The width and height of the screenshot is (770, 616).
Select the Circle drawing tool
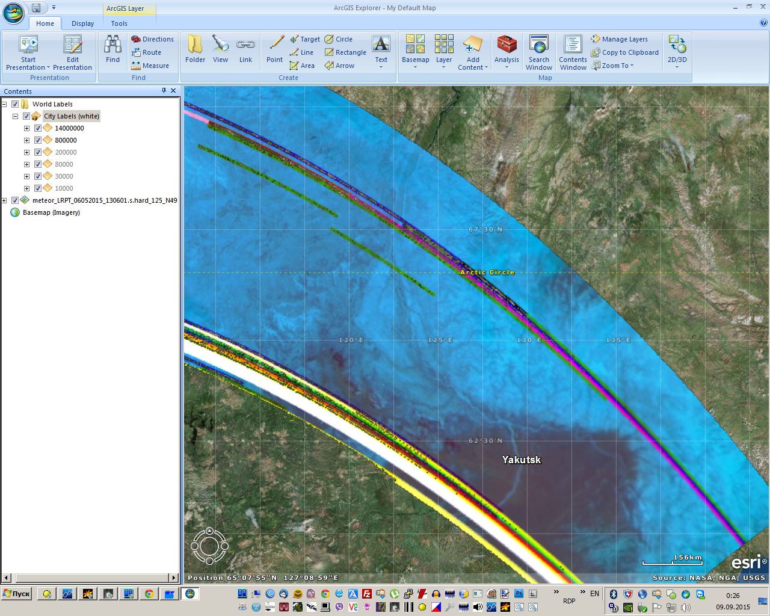339,39
